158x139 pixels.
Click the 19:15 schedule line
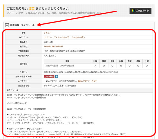tap(64, 95)
